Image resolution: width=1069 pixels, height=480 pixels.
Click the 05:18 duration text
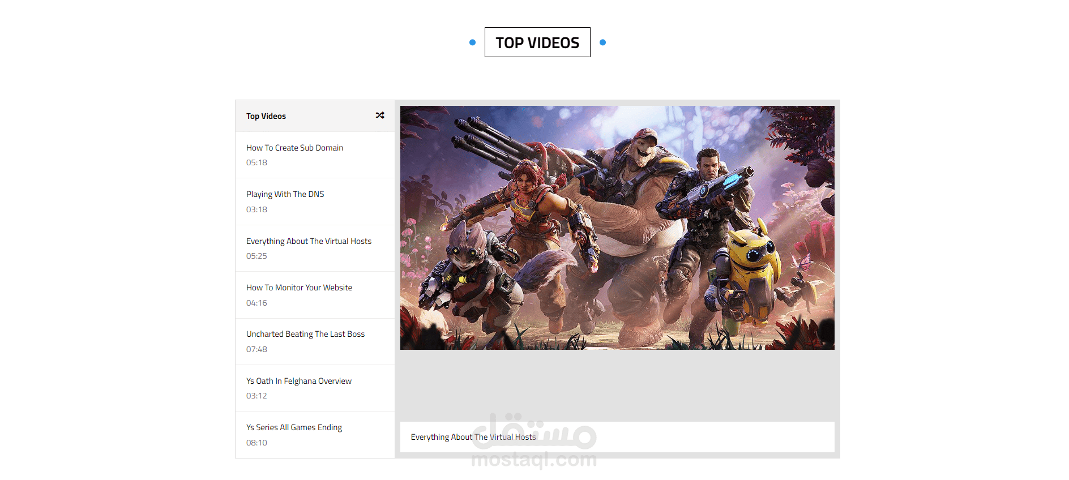(256, 162)
